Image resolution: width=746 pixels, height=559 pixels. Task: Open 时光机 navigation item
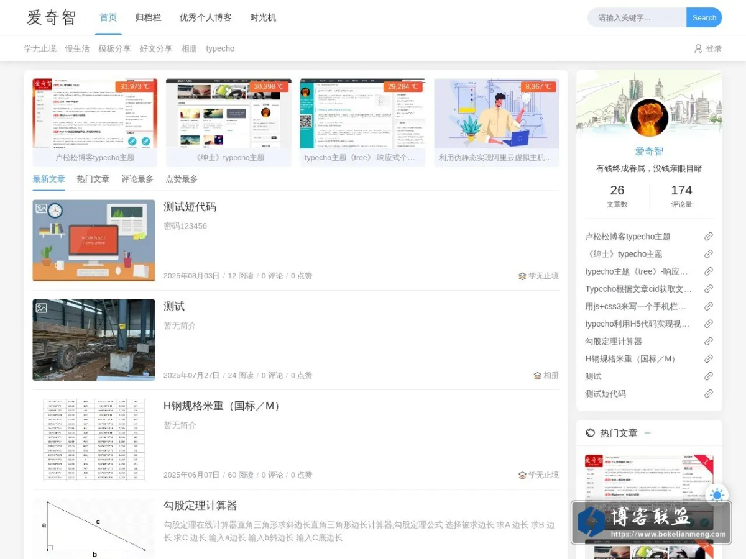coord(263,17)
